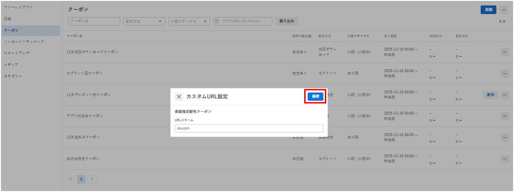Image resolution: width=514 pixels, height=192 pixels.
Task: Open 店舗 in the sidebar
Action: tap(8, 19)
